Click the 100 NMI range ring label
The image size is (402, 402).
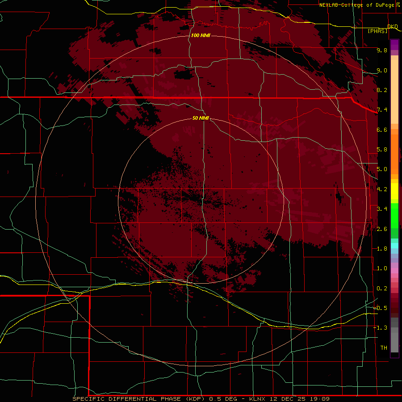click(x=201, y=35)
